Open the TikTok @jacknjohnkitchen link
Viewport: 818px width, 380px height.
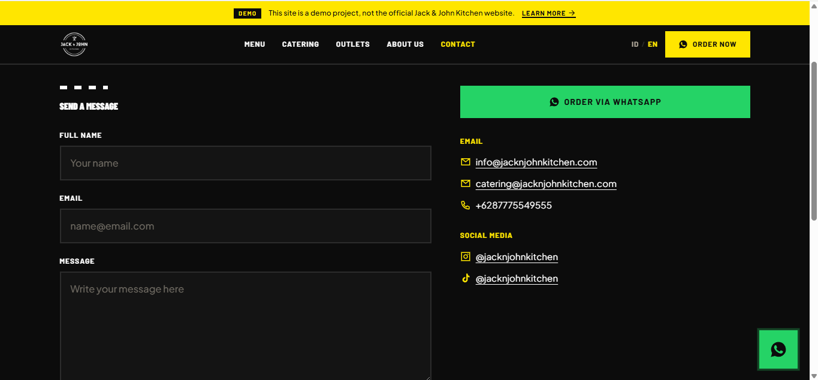click(x=517, y=279)
